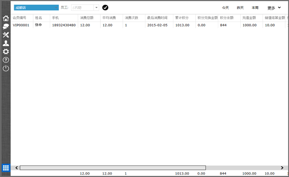The image size is (289, 177).
Task: Open the chat messages sidebar icon
Action: point(6,26)
